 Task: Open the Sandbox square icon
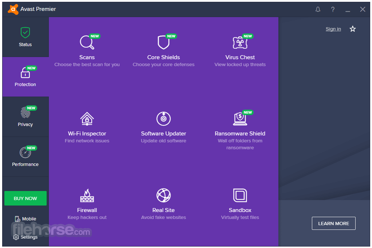pos(240,195)
